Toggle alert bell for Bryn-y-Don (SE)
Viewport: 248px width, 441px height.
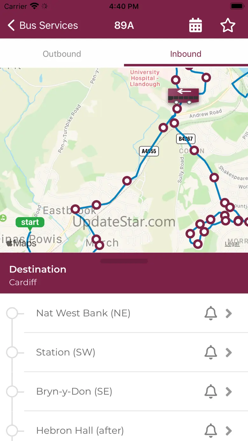[210, 392]
